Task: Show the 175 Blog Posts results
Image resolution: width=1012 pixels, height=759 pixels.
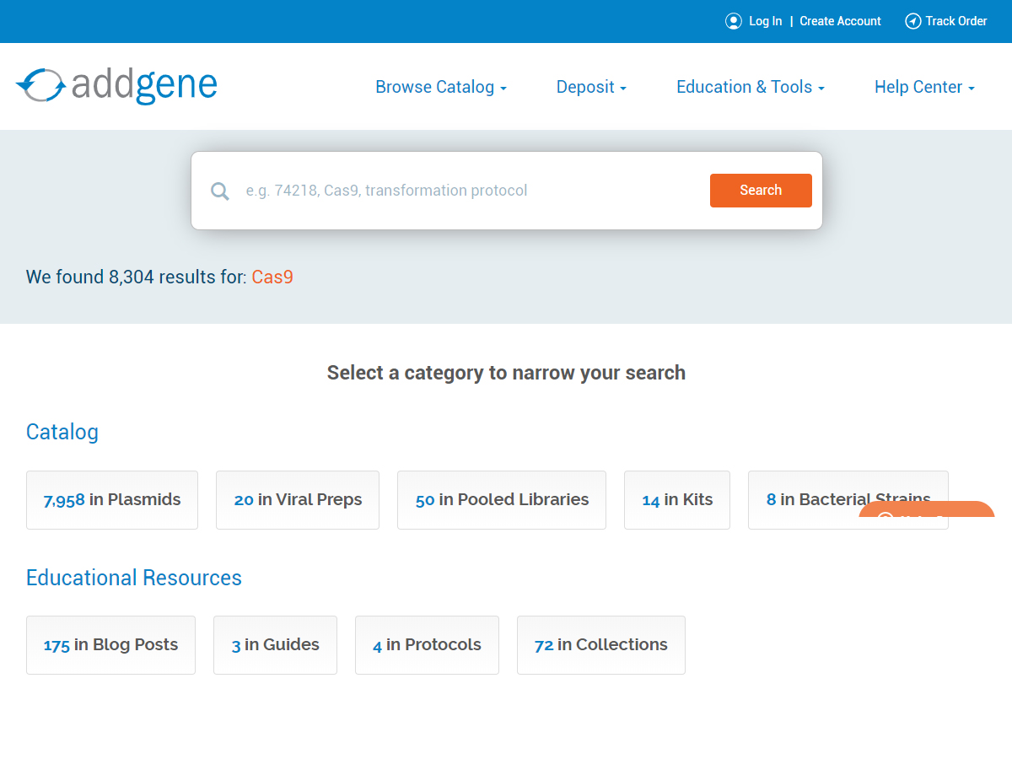Action: 110,645
